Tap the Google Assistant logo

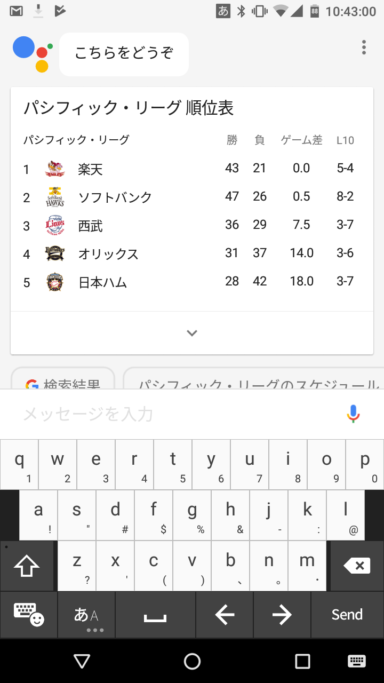(33, 53)
